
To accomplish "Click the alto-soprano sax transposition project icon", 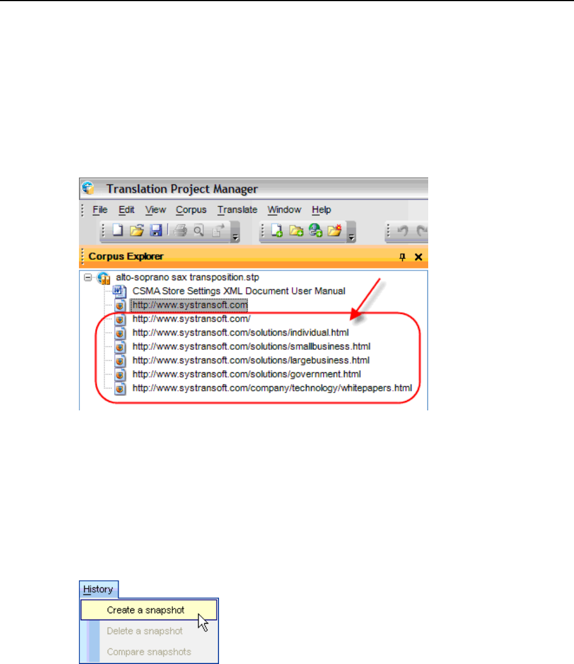I will (104, 278).
